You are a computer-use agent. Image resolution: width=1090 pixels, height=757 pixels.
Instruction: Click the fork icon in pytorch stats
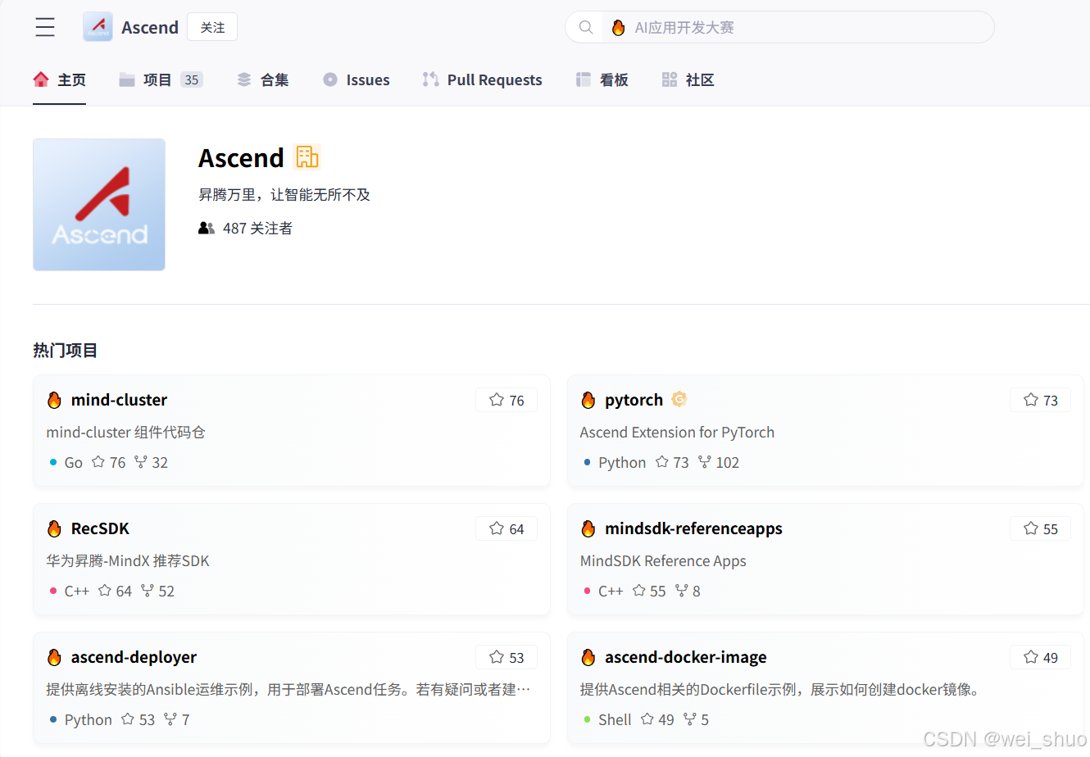click(x=704, y=462)
